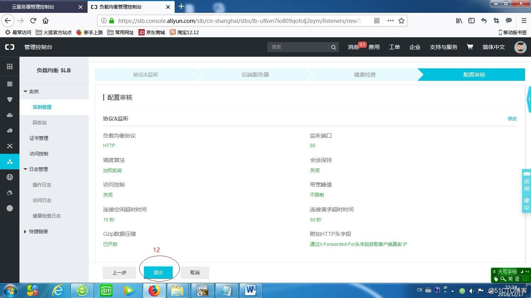Viewport: 531px width, 298px height.
Task: Open Microsoft Word from the taskbar
Action: click(251, 290)
